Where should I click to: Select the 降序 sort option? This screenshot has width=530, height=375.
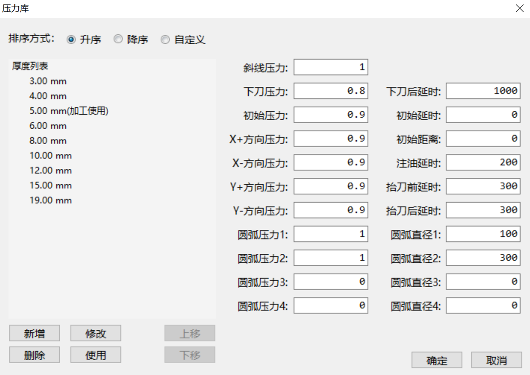pyautogui.click(x=118, y=40)
